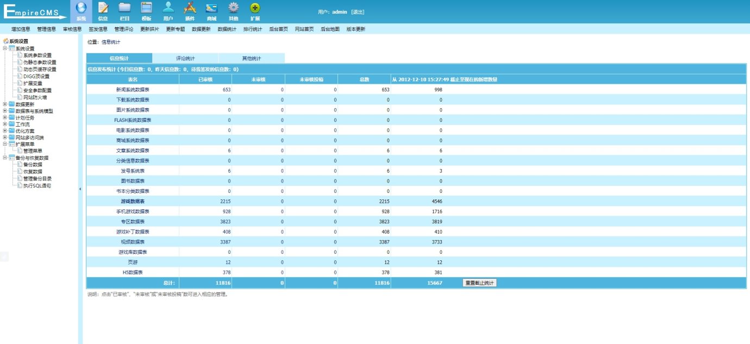
Task: Click 数据统计 in the shortcut menu bar
Action: (x=227, y=29)
